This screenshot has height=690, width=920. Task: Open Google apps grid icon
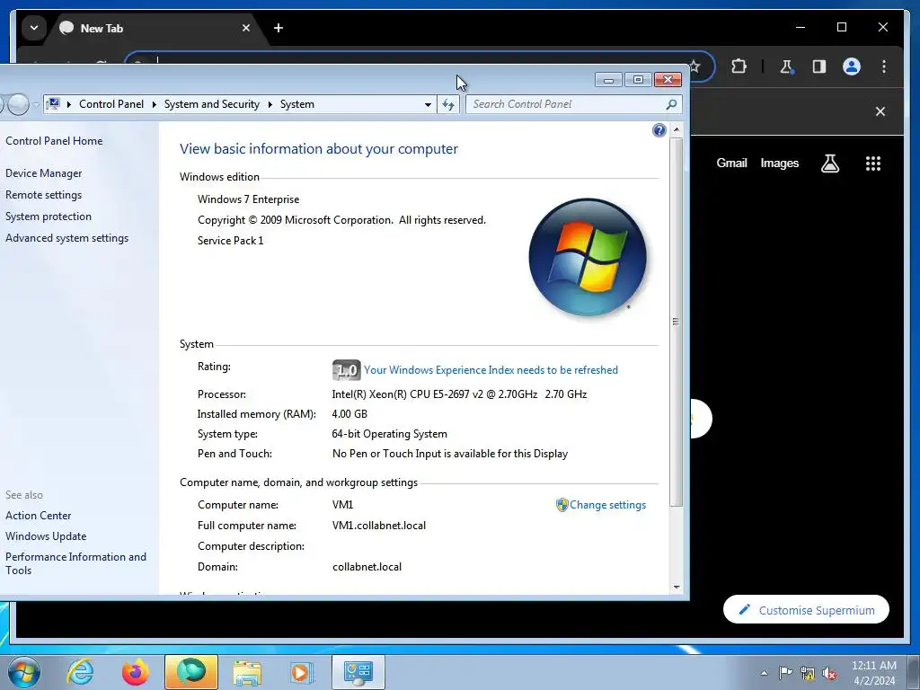point(873,164)
